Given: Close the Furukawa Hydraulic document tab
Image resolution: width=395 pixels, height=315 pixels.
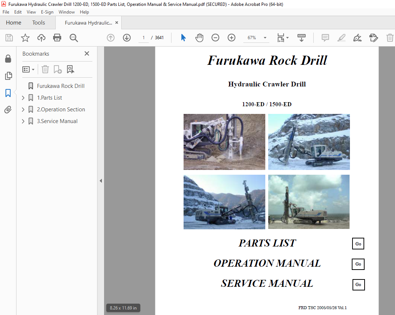Looking at the screenshot, I should 117,23.
